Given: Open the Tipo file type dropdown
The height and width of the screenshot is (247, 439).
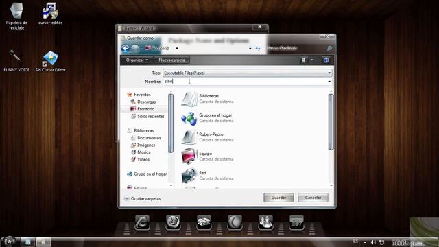Looking at the screenshot, I should 329,73.
